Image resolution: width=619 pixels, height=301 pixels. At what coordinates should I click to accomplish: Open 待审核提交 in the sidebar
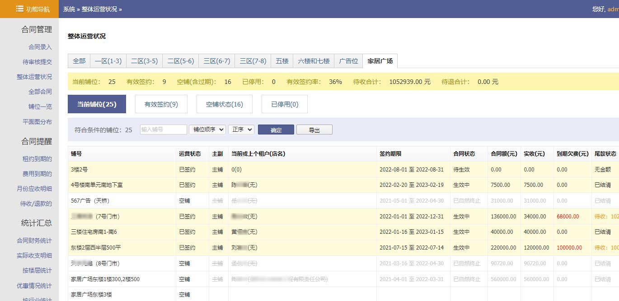click(37, 62)
